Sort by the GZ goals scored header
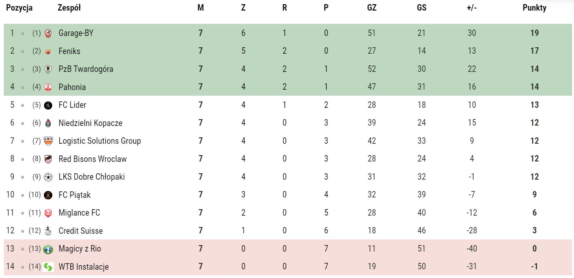 372,8
